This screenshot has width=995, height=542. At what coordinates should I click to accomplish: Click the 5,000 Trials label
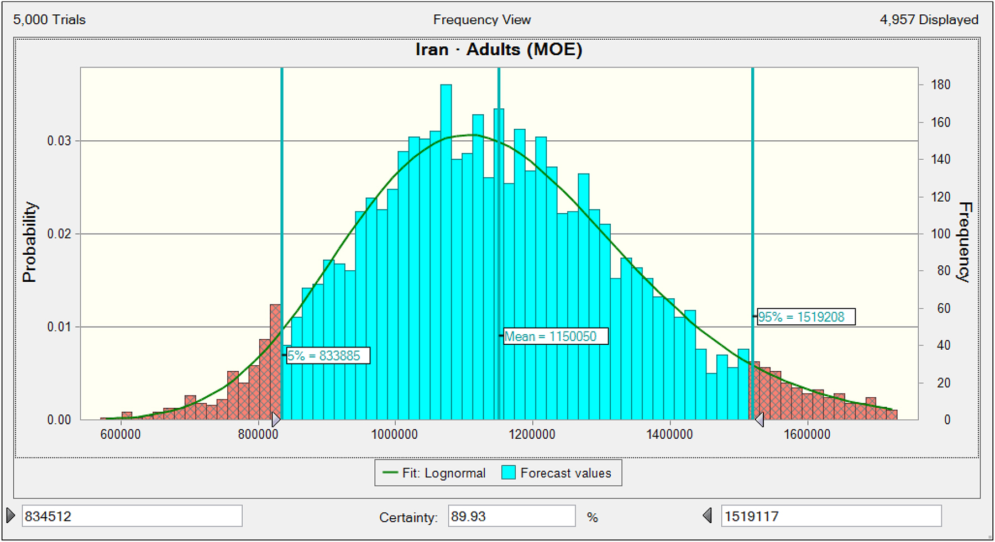(49, 20)
